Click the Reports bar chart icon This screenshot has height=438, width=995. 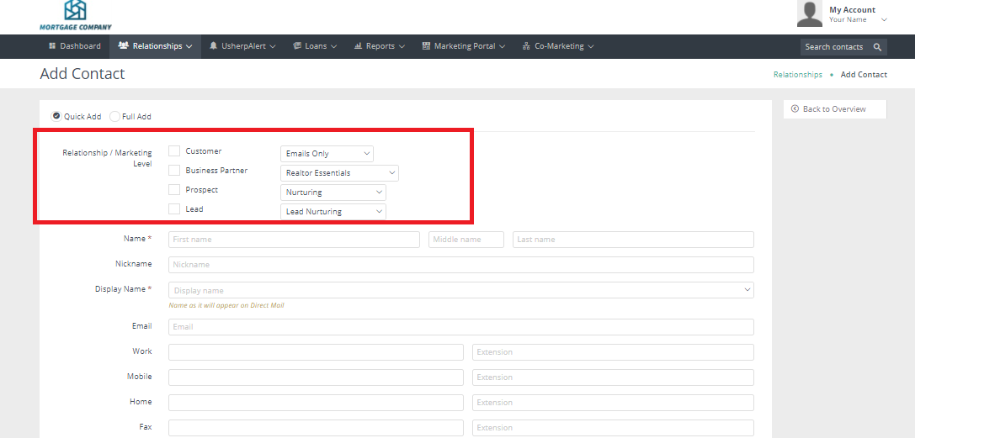pos(358,46)
